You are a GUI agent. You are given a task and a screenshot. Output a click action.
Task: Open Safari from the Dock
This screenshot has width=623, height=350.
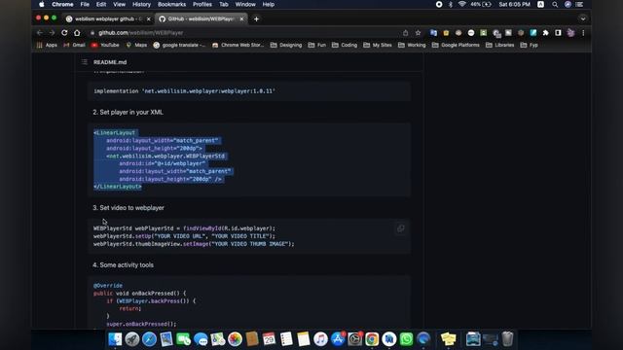click(149, 339)
